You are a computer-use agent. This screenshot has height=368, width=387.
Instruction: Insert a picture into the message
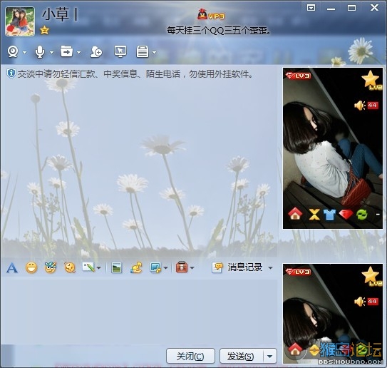click(116, 267)
